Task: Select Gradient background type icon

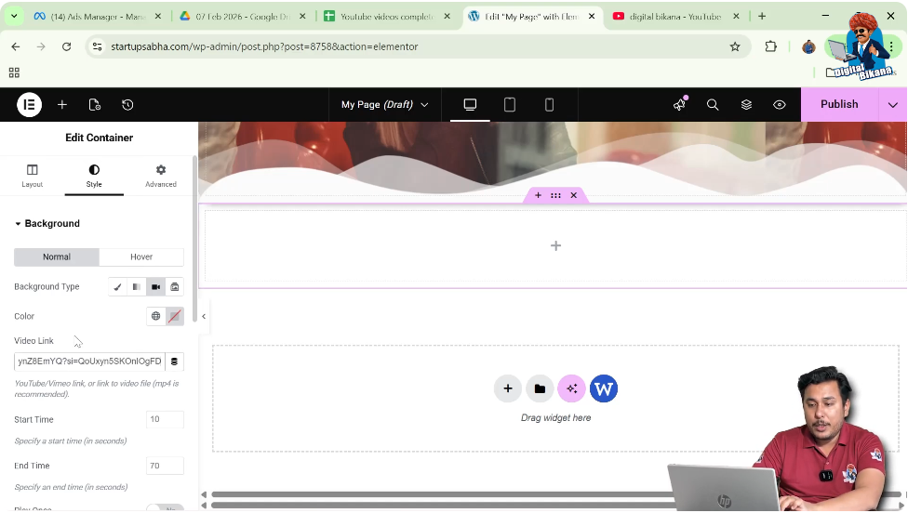Action: pyautogui.click(x=136, y=287)
